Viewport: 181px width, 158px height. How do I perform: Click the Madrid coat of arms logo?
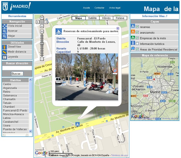point(5,6)
